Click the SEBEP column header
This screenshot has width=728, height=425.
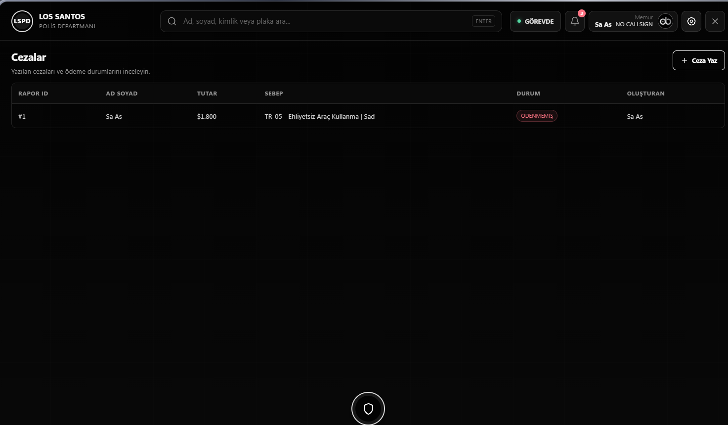pyautogui.click(x=274, y=94)
